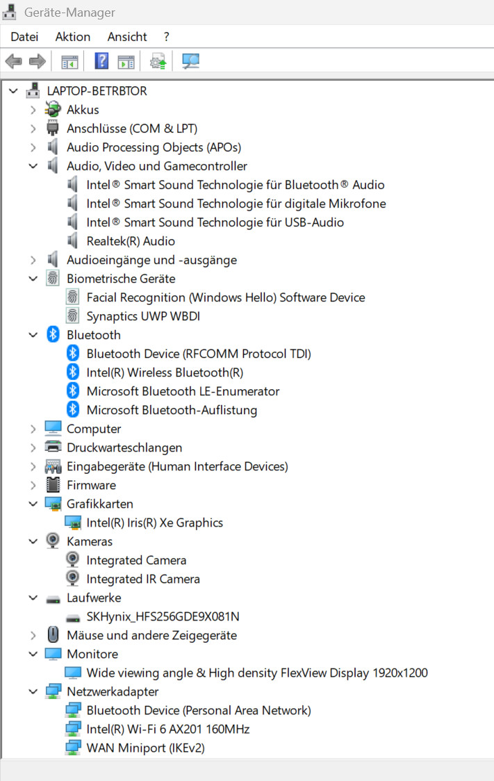Collapse Audio, Video und Gamecontroller
Viewport: 494px width, 781px height.
pos(33,166)
